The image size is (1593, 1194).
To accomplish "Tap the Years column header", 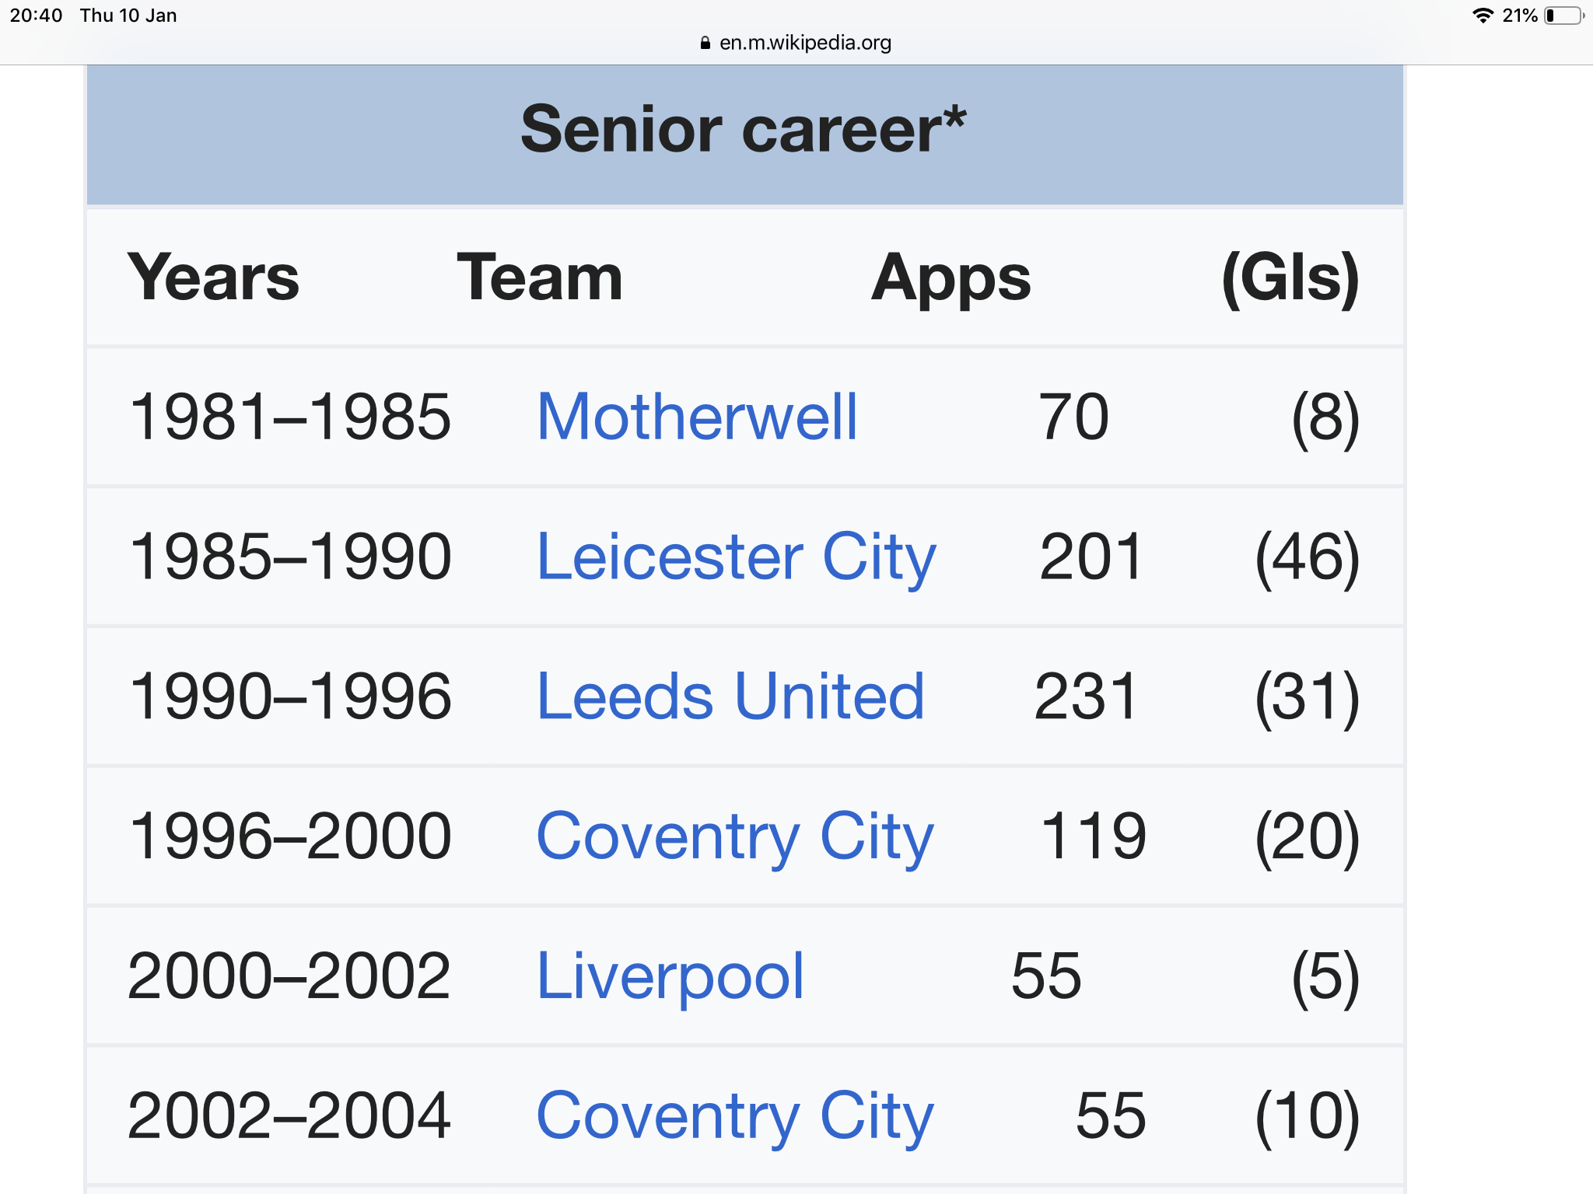I will [213, 278].
